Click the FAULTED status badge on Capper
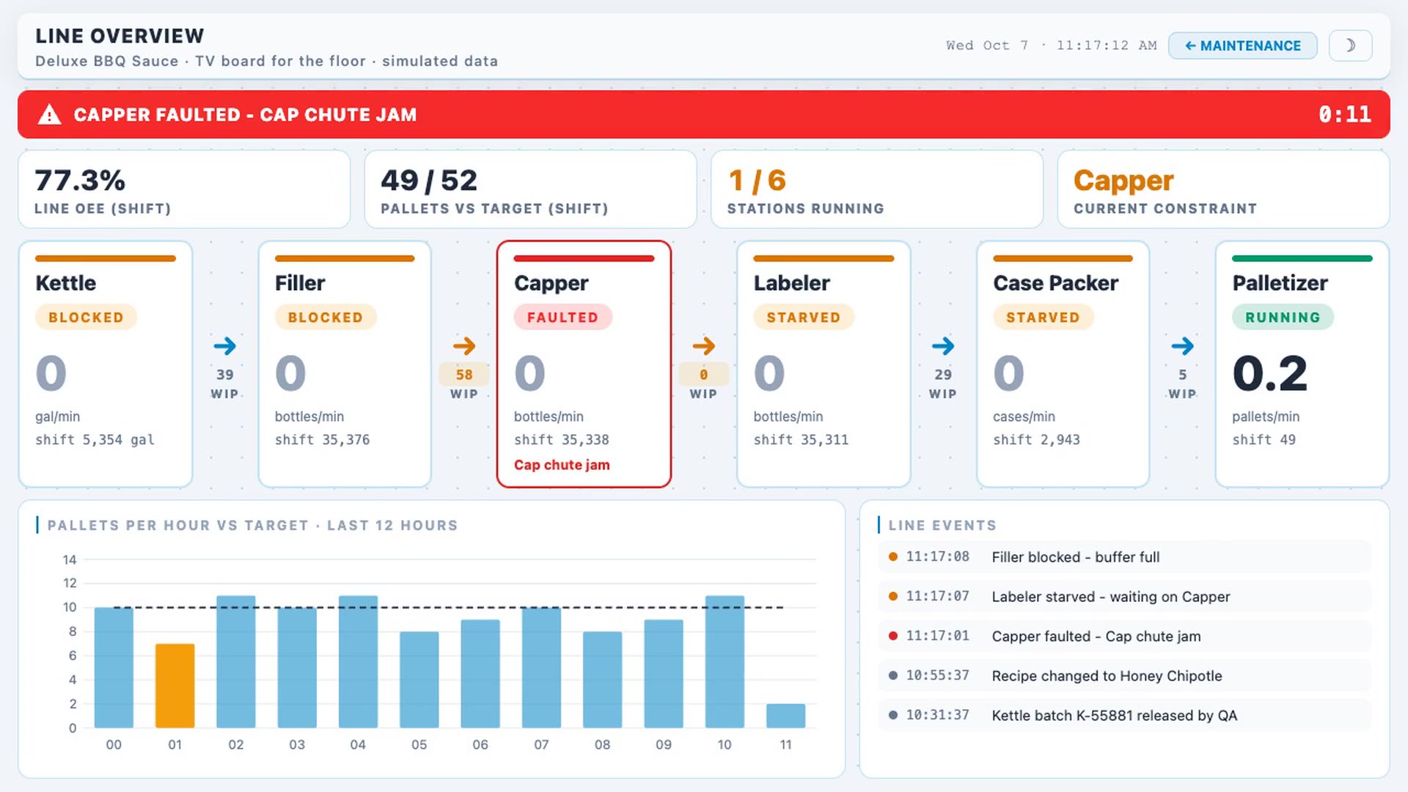The height and width of the screenshot is (792, 1408). pyautogui.click(x=562, y=318)
